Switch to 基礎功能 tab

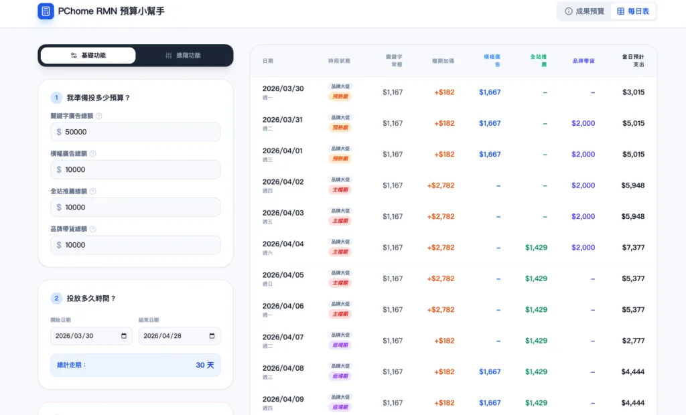(x=88, y=56)
